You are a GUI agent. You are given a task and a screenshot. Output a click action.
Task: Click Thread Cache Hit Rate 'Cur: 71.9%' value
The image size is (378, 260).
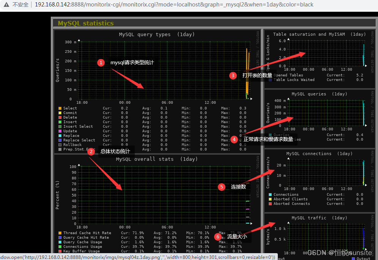point(132,233)
